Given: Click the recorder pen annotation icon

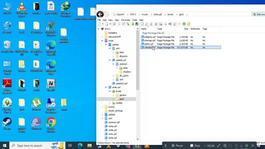Looking at the screenshot, I should pyautogui.click(x=219, y=145).
